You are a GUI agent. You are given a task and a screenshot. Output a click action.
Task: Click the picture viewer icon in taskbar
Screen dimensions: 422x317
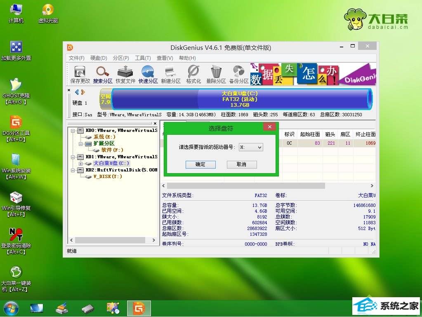coord(113,308)
